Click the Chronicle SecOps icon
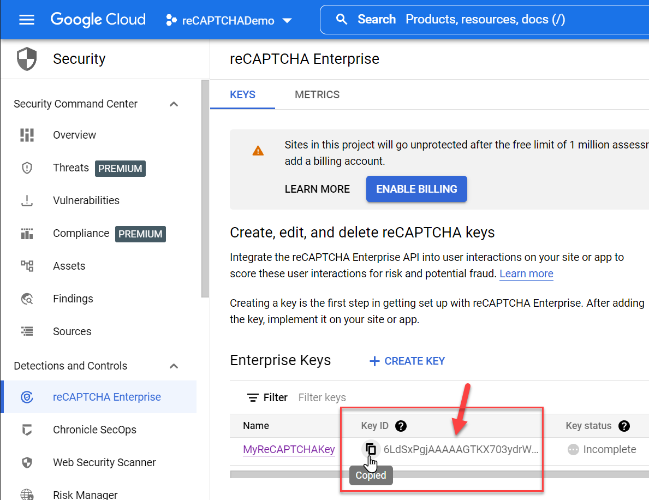Viewport: 649px width, 500px height. click(x=27, y=430)
